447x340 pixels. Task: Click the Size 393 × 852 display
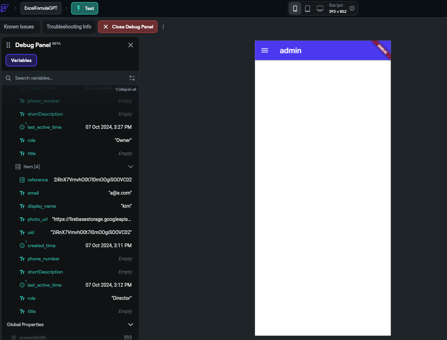(x=337, y=8)
